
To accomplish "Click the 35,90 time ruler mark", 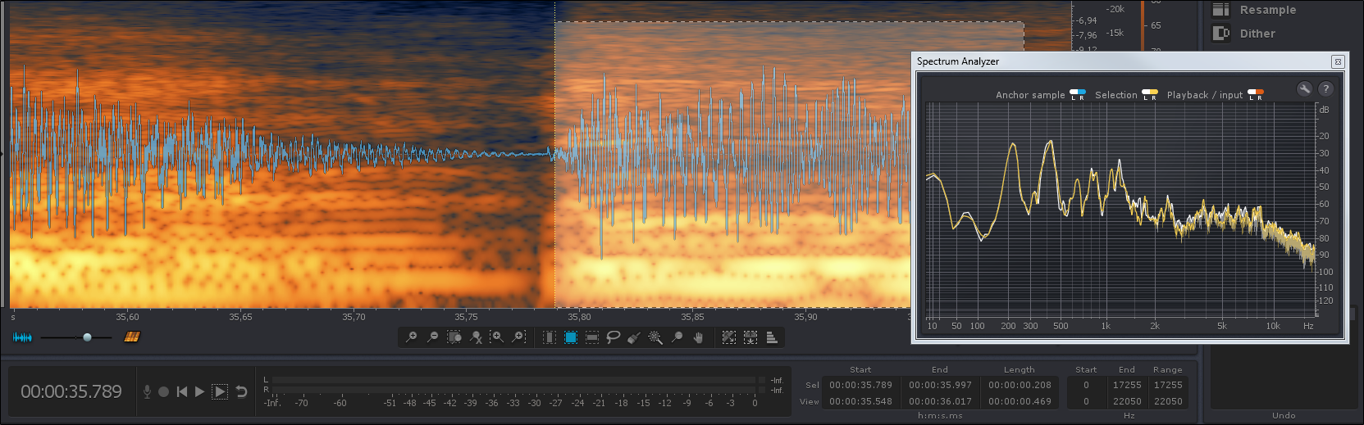I will coord(805,317).
